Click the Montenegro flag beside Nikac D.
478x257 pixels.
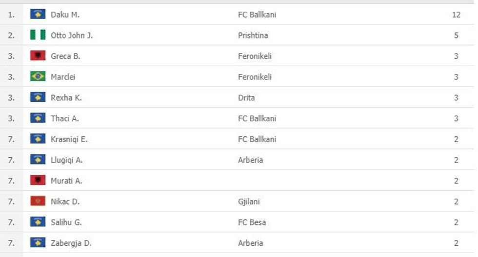[x=38, y=202]
